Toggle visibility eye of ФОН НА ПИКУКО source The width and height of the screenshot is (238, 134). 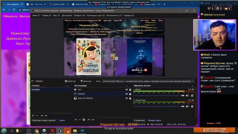tap(126, 98)
